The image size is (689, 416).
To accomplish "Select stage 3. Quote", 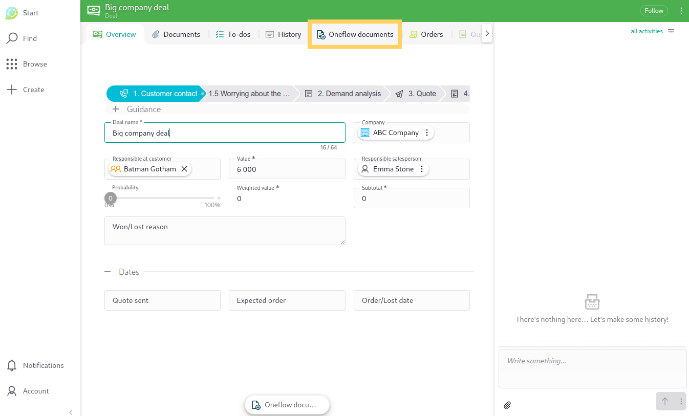I will (416, 94).
